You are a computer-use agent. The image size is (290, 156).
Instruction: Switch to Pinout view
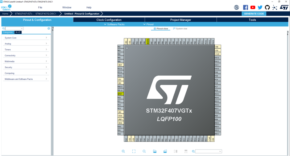tap(161, 29)
